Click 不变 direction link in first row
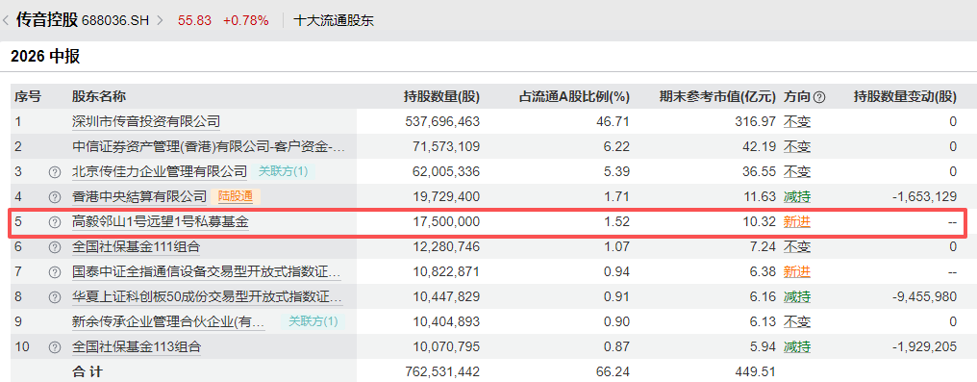Viewport: 977px width, 382px height. [797, 121]
